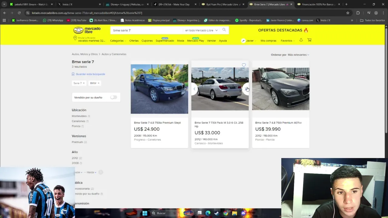Favorite the BMW 730i listing with the heart

(244, 65)
